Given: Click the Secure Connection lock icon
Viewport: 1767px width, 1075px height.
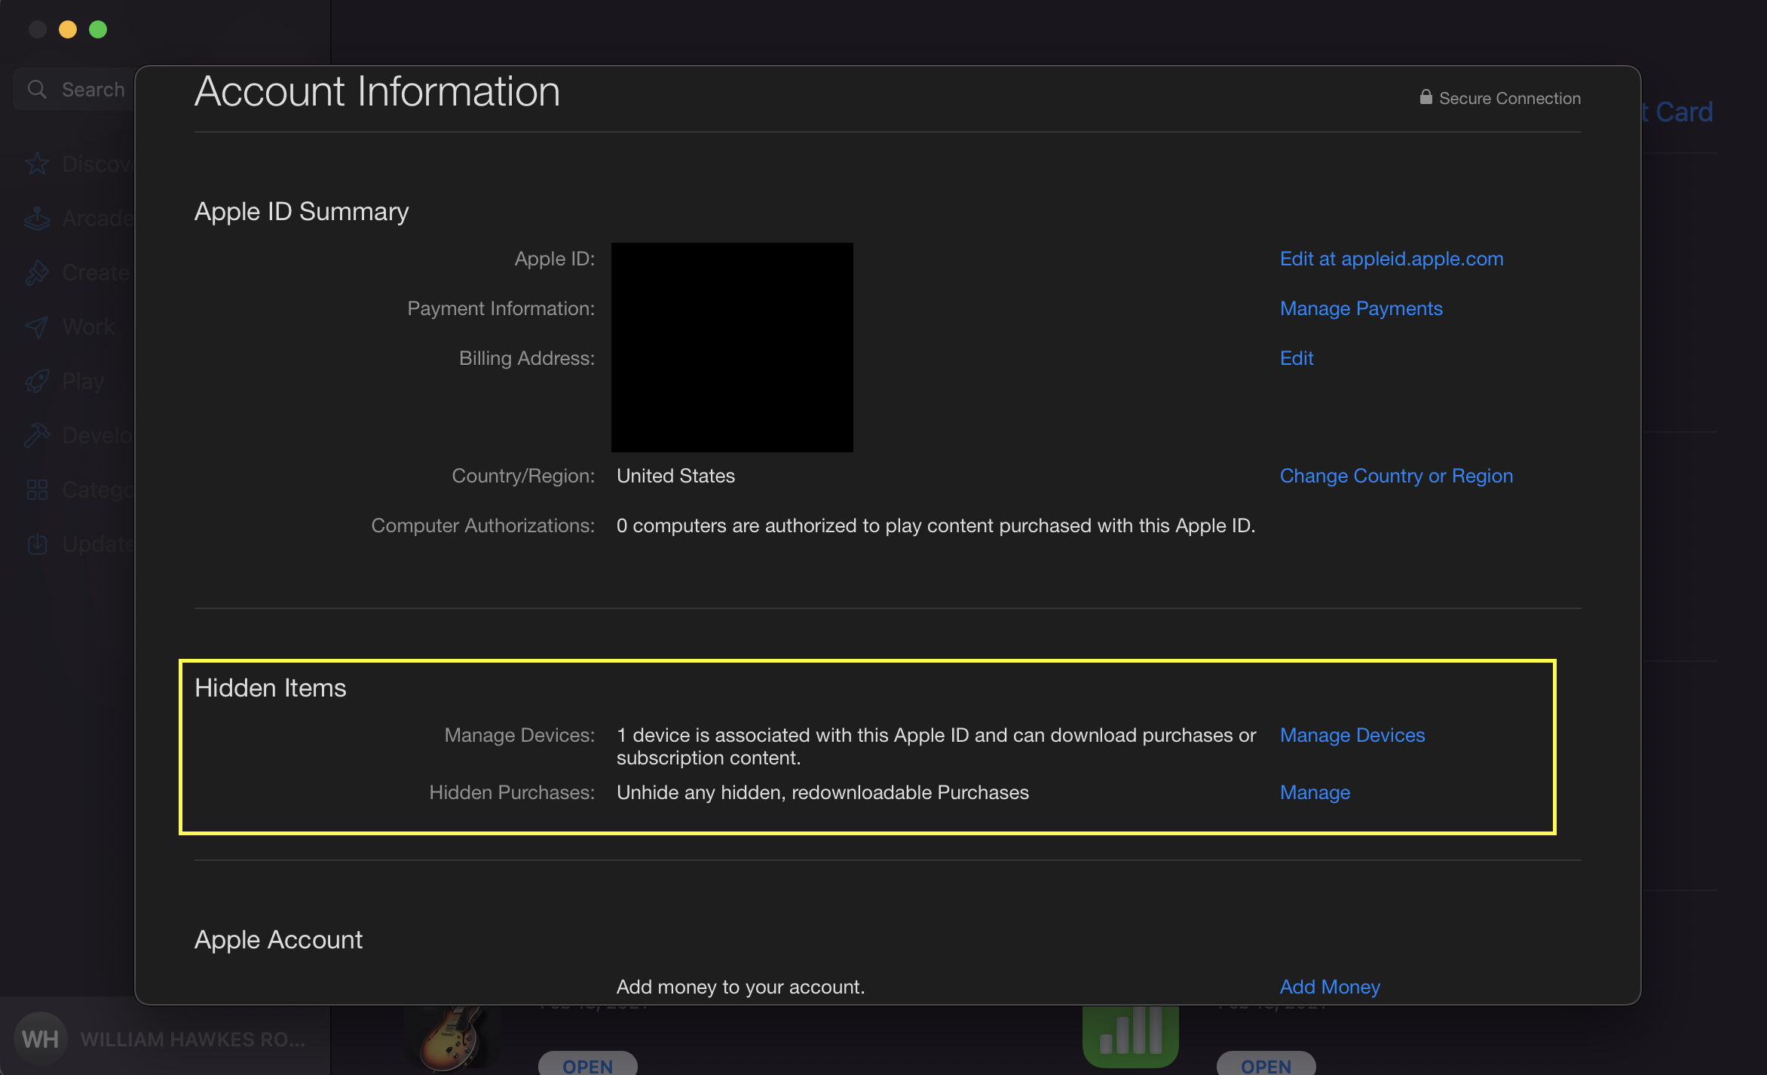Looking at the screenshot, I should tap(1426, 97).
